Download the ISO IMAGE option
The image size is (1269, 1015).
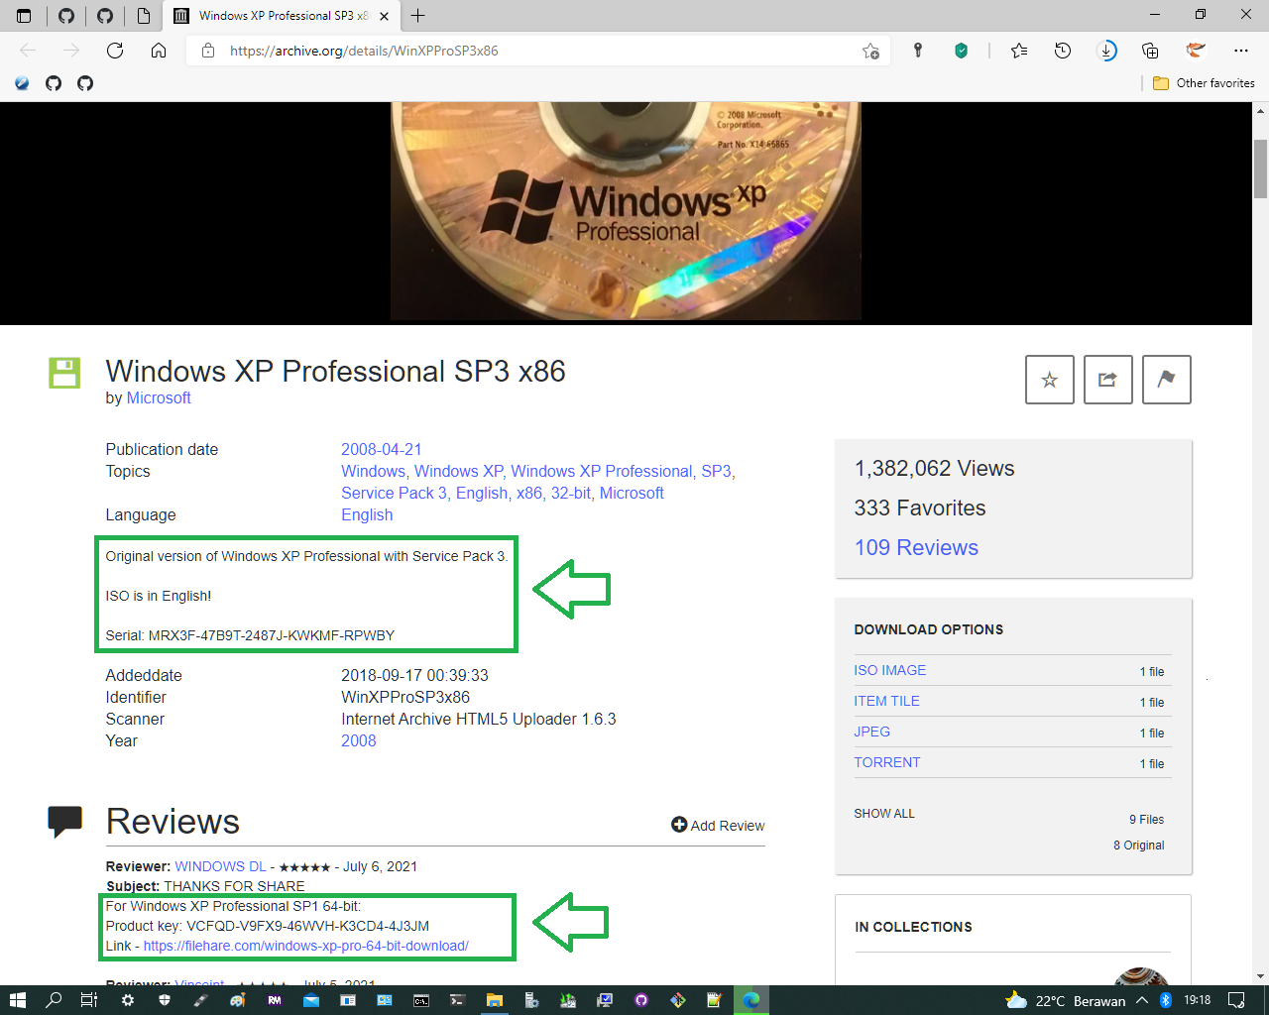click(x=890, y=670)
